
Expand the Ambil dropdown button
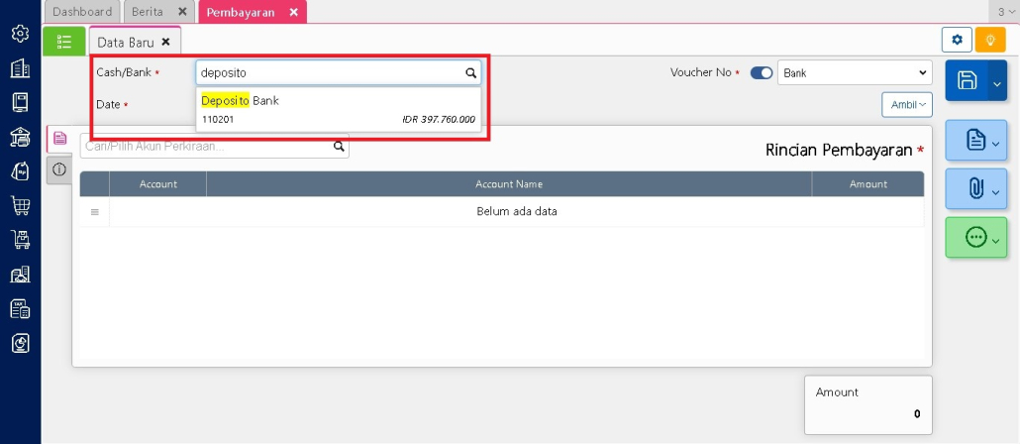pyautogui.click(x=906, y=104)
